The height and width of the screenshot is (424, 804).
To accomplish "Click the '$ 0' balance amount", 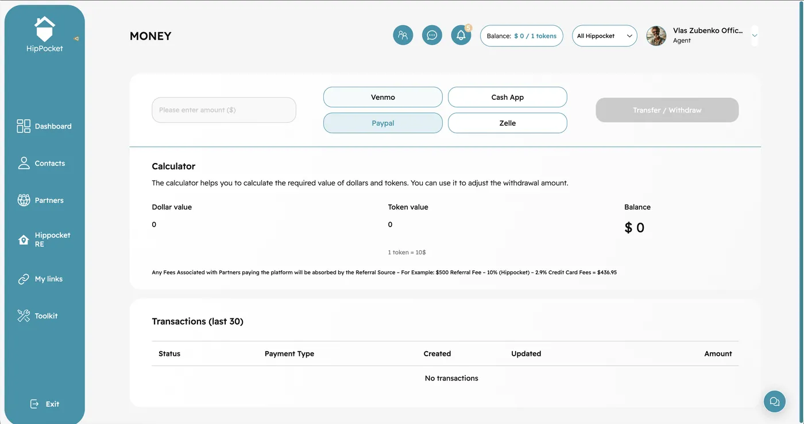I will pyautogui.click(x=635, y=228).
